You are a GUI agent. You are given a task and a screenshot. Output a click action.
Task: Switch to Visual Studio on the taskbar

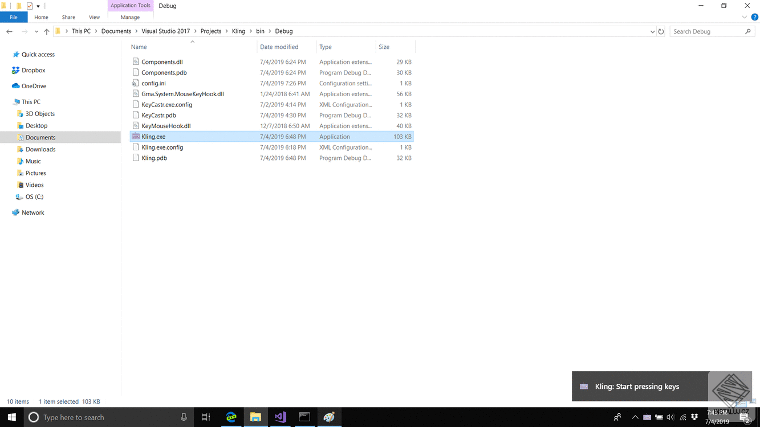pos(280,417)
